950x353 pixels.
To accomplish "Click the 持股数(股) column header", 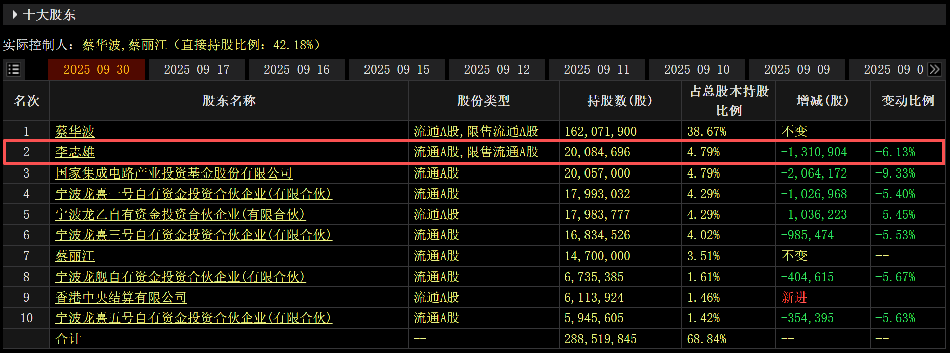I will pos(620,101).
